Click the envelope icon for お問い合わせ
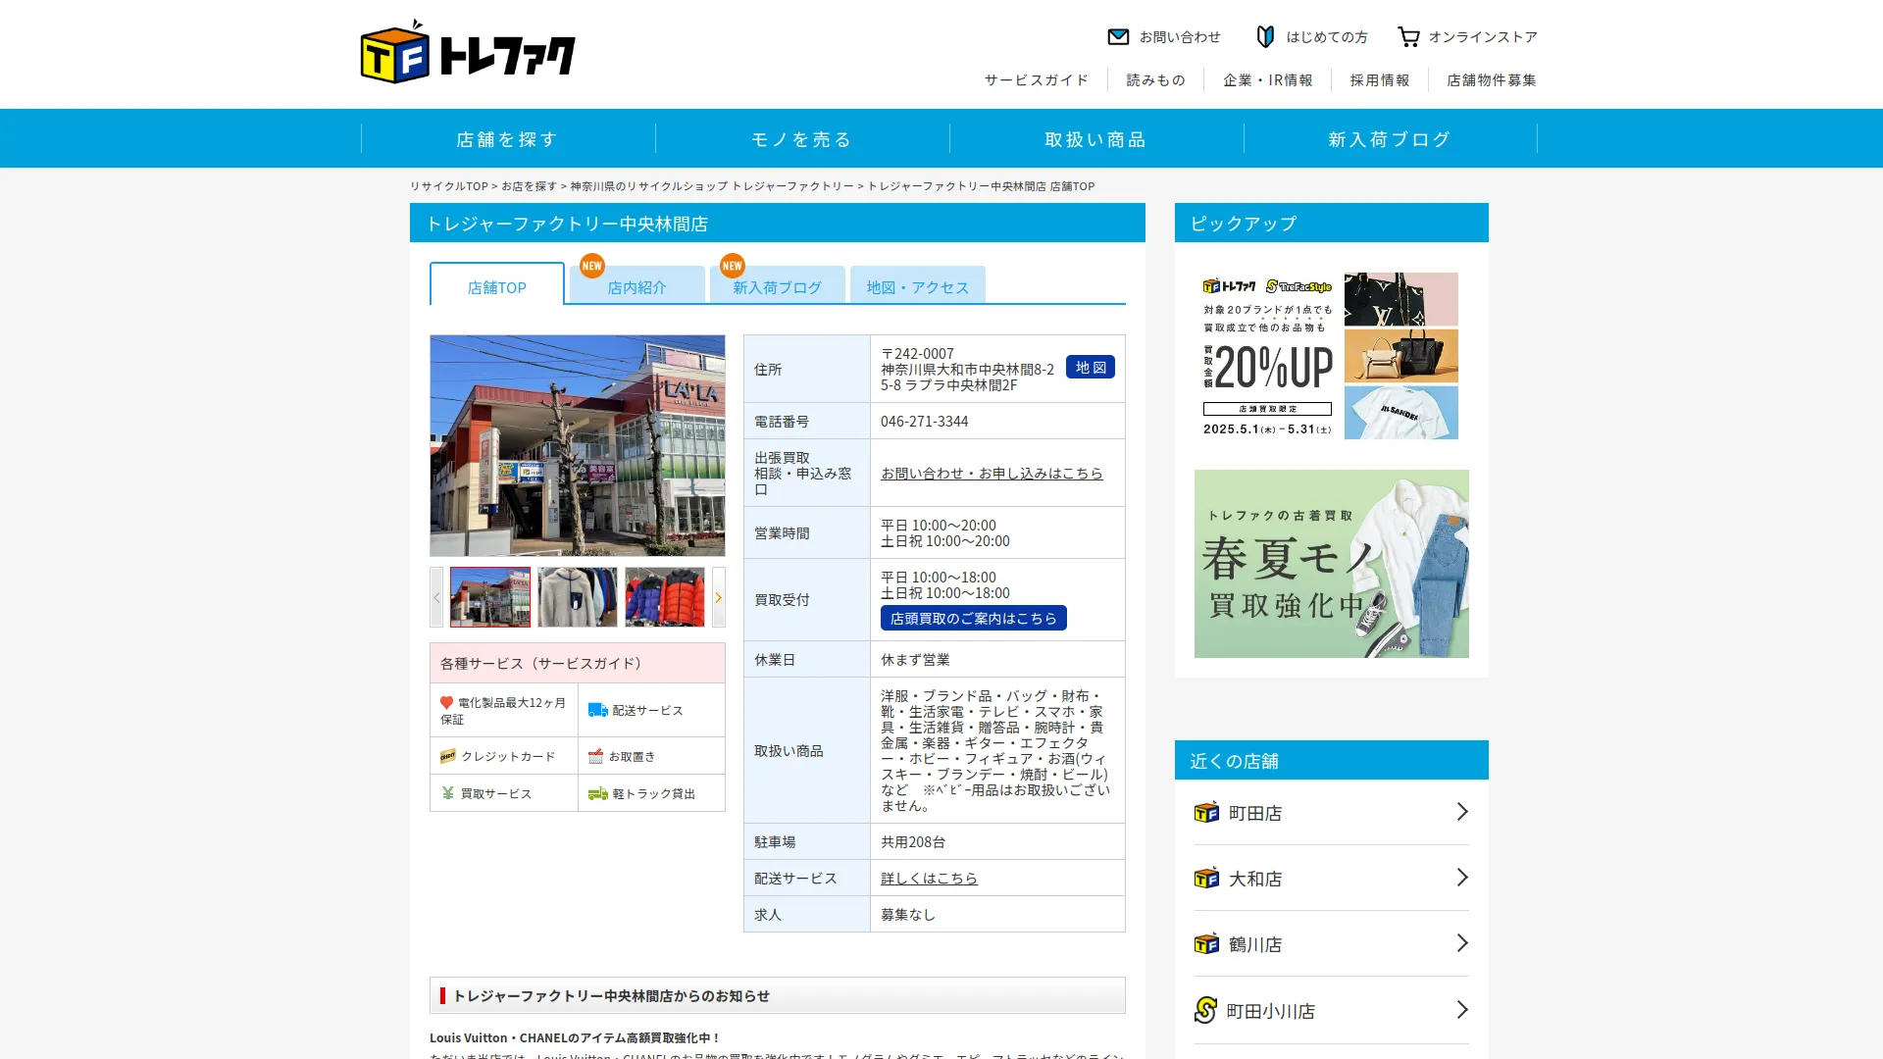The width and height of the screenshot is (1883, 1059). pyautogui.click(x=1118, y=36)
